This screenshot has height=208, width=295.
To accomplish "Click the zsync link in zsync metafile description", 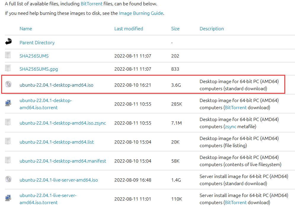I will coord(231,127).
